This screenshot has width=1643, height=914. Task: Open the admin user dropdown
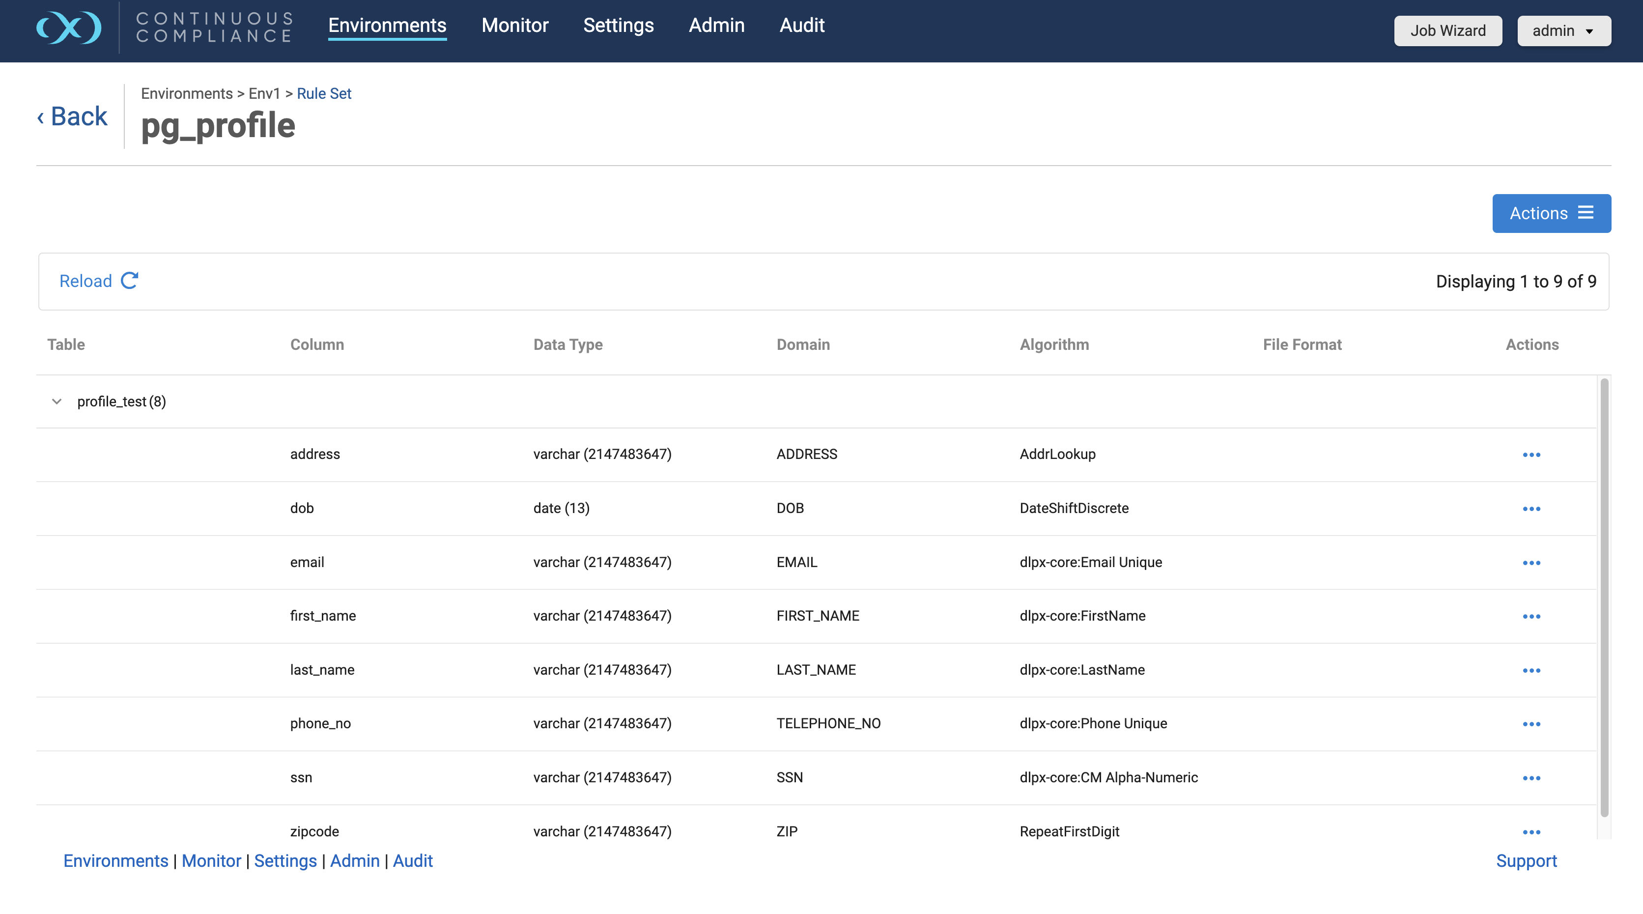pos(1564,30)
